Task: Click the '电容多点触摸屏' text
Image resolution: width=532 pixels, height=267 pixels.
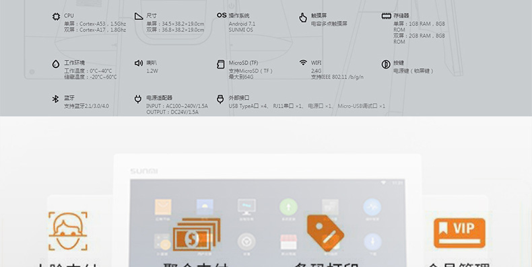Action: pyautogui.click(x=329, y=24)
